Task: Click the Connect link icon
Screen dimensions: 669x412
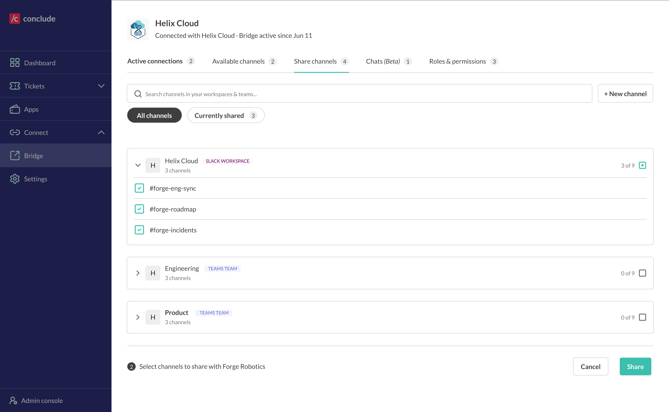Action: tap(15, 132)
